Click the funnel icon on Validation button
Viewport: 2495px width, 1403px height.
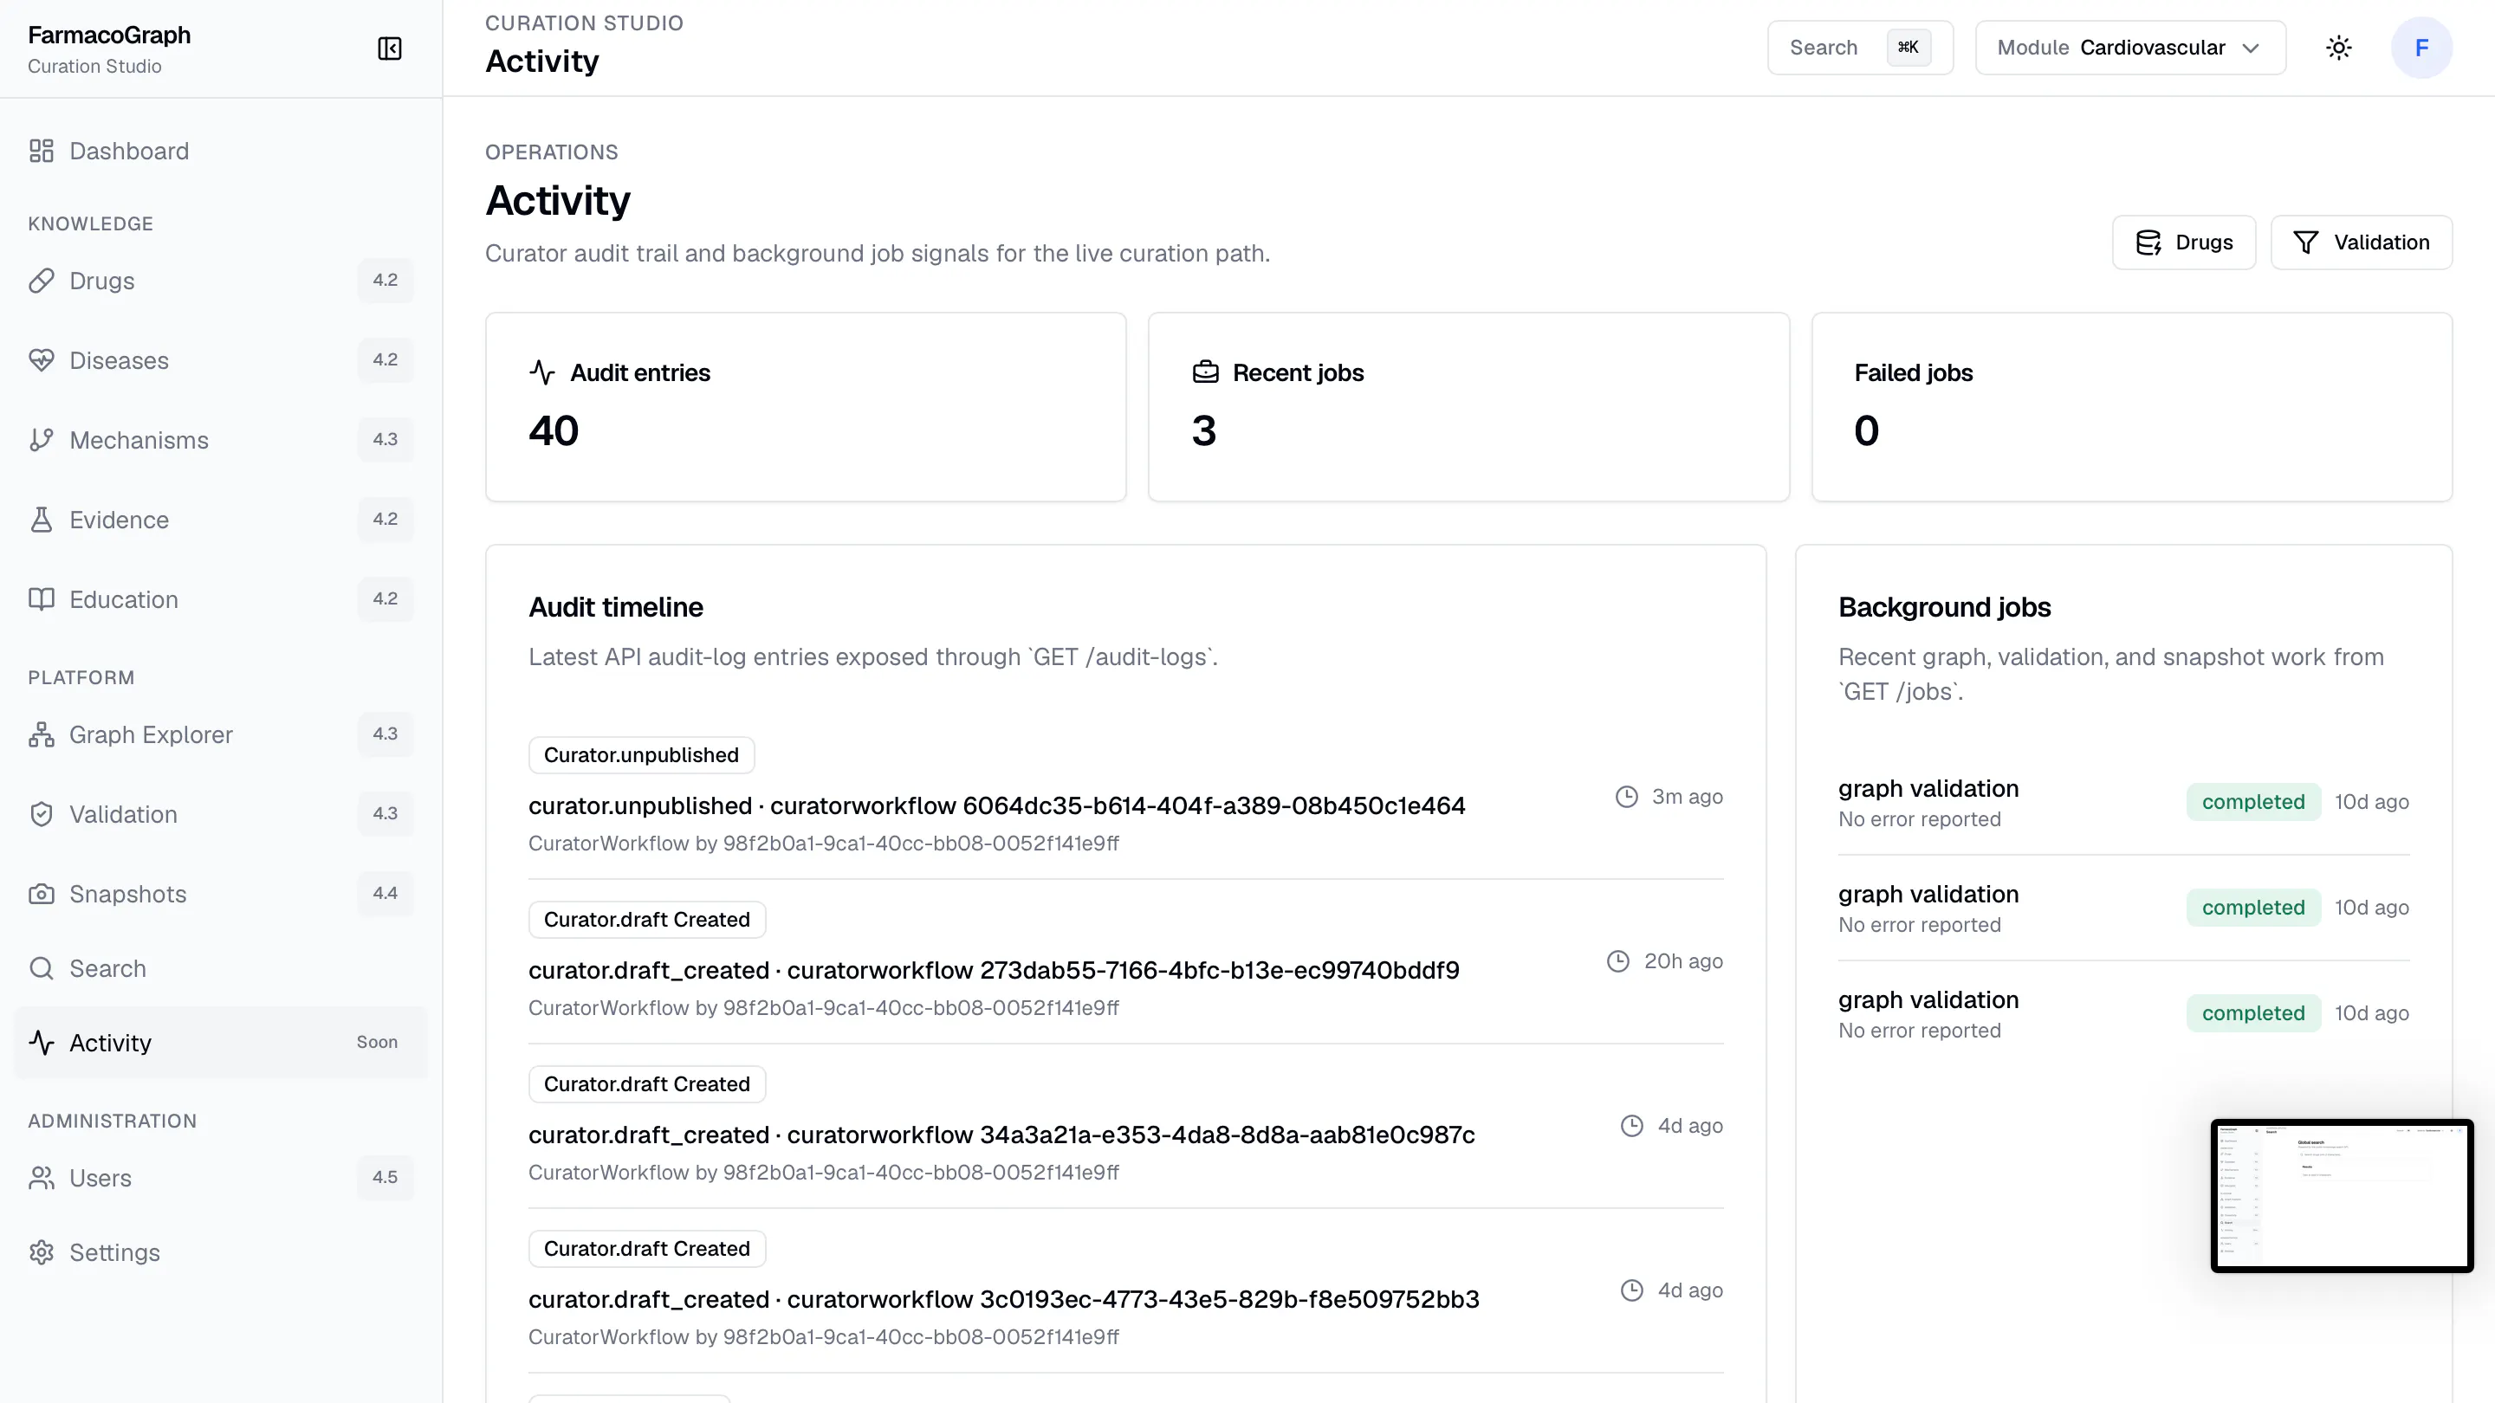2306,243
